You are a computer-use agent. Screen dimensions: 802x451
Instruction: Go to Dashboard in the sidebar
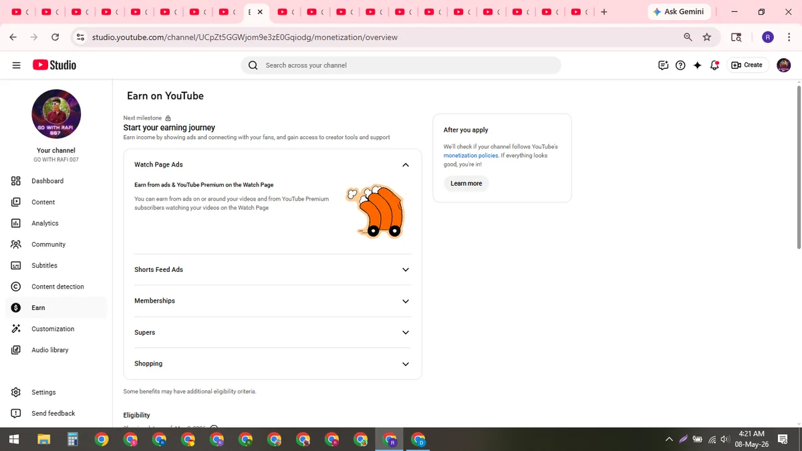(x=56, y=181)
